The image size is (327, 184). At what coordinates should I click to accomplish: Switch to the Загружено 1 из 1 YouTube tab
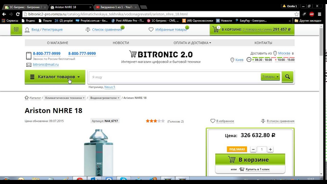[116, 7]
